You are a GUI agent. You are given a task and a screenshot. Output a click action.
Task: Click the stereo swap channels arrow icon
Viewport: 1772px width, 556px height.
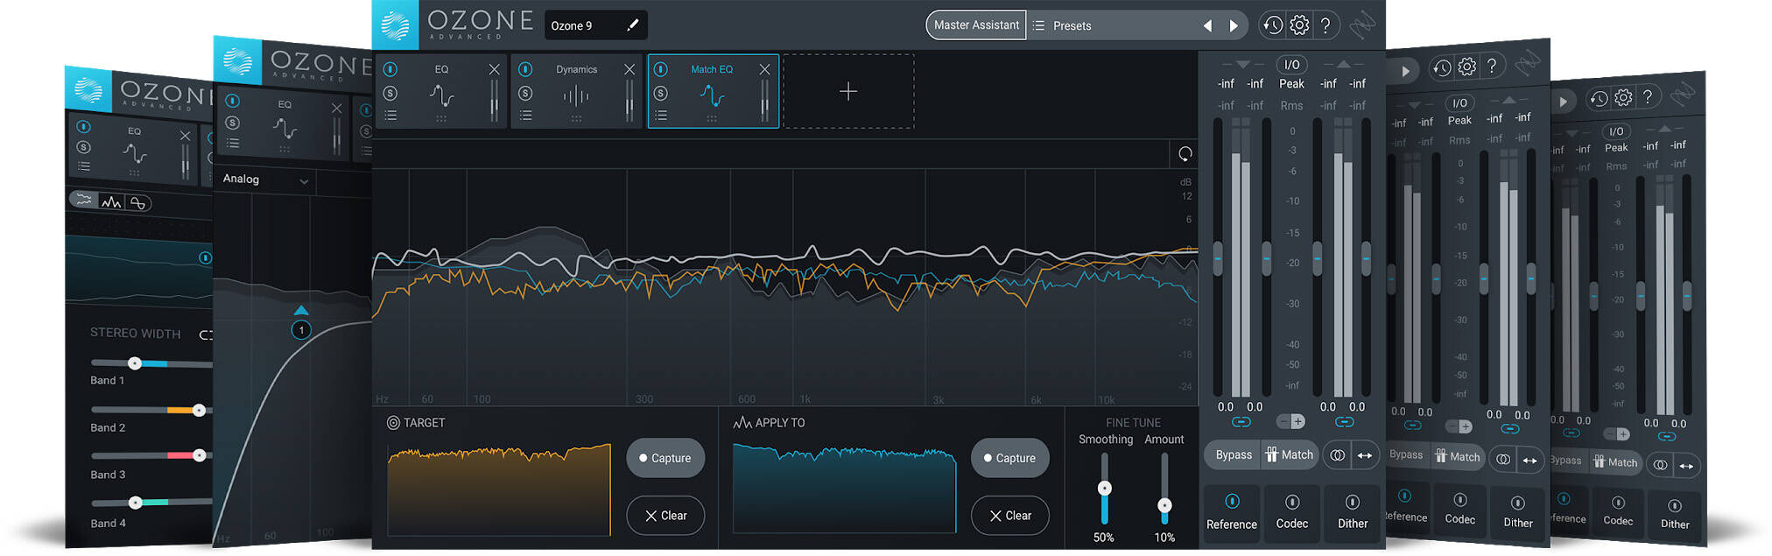tap(1365, 455)
